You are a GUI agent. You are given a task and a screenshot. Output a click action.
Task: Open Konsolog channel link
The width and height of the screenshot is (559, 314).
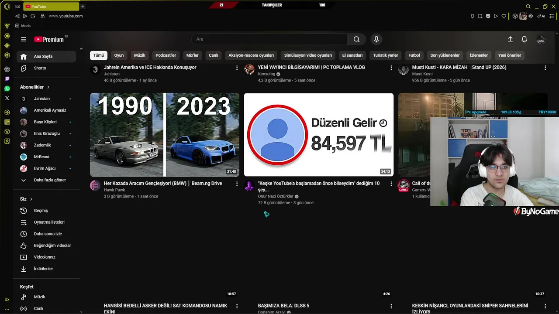[x=266, y=74]
